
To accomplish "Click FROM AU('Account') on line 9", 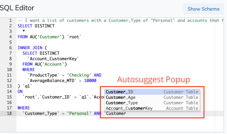I will tap(45, 64).
